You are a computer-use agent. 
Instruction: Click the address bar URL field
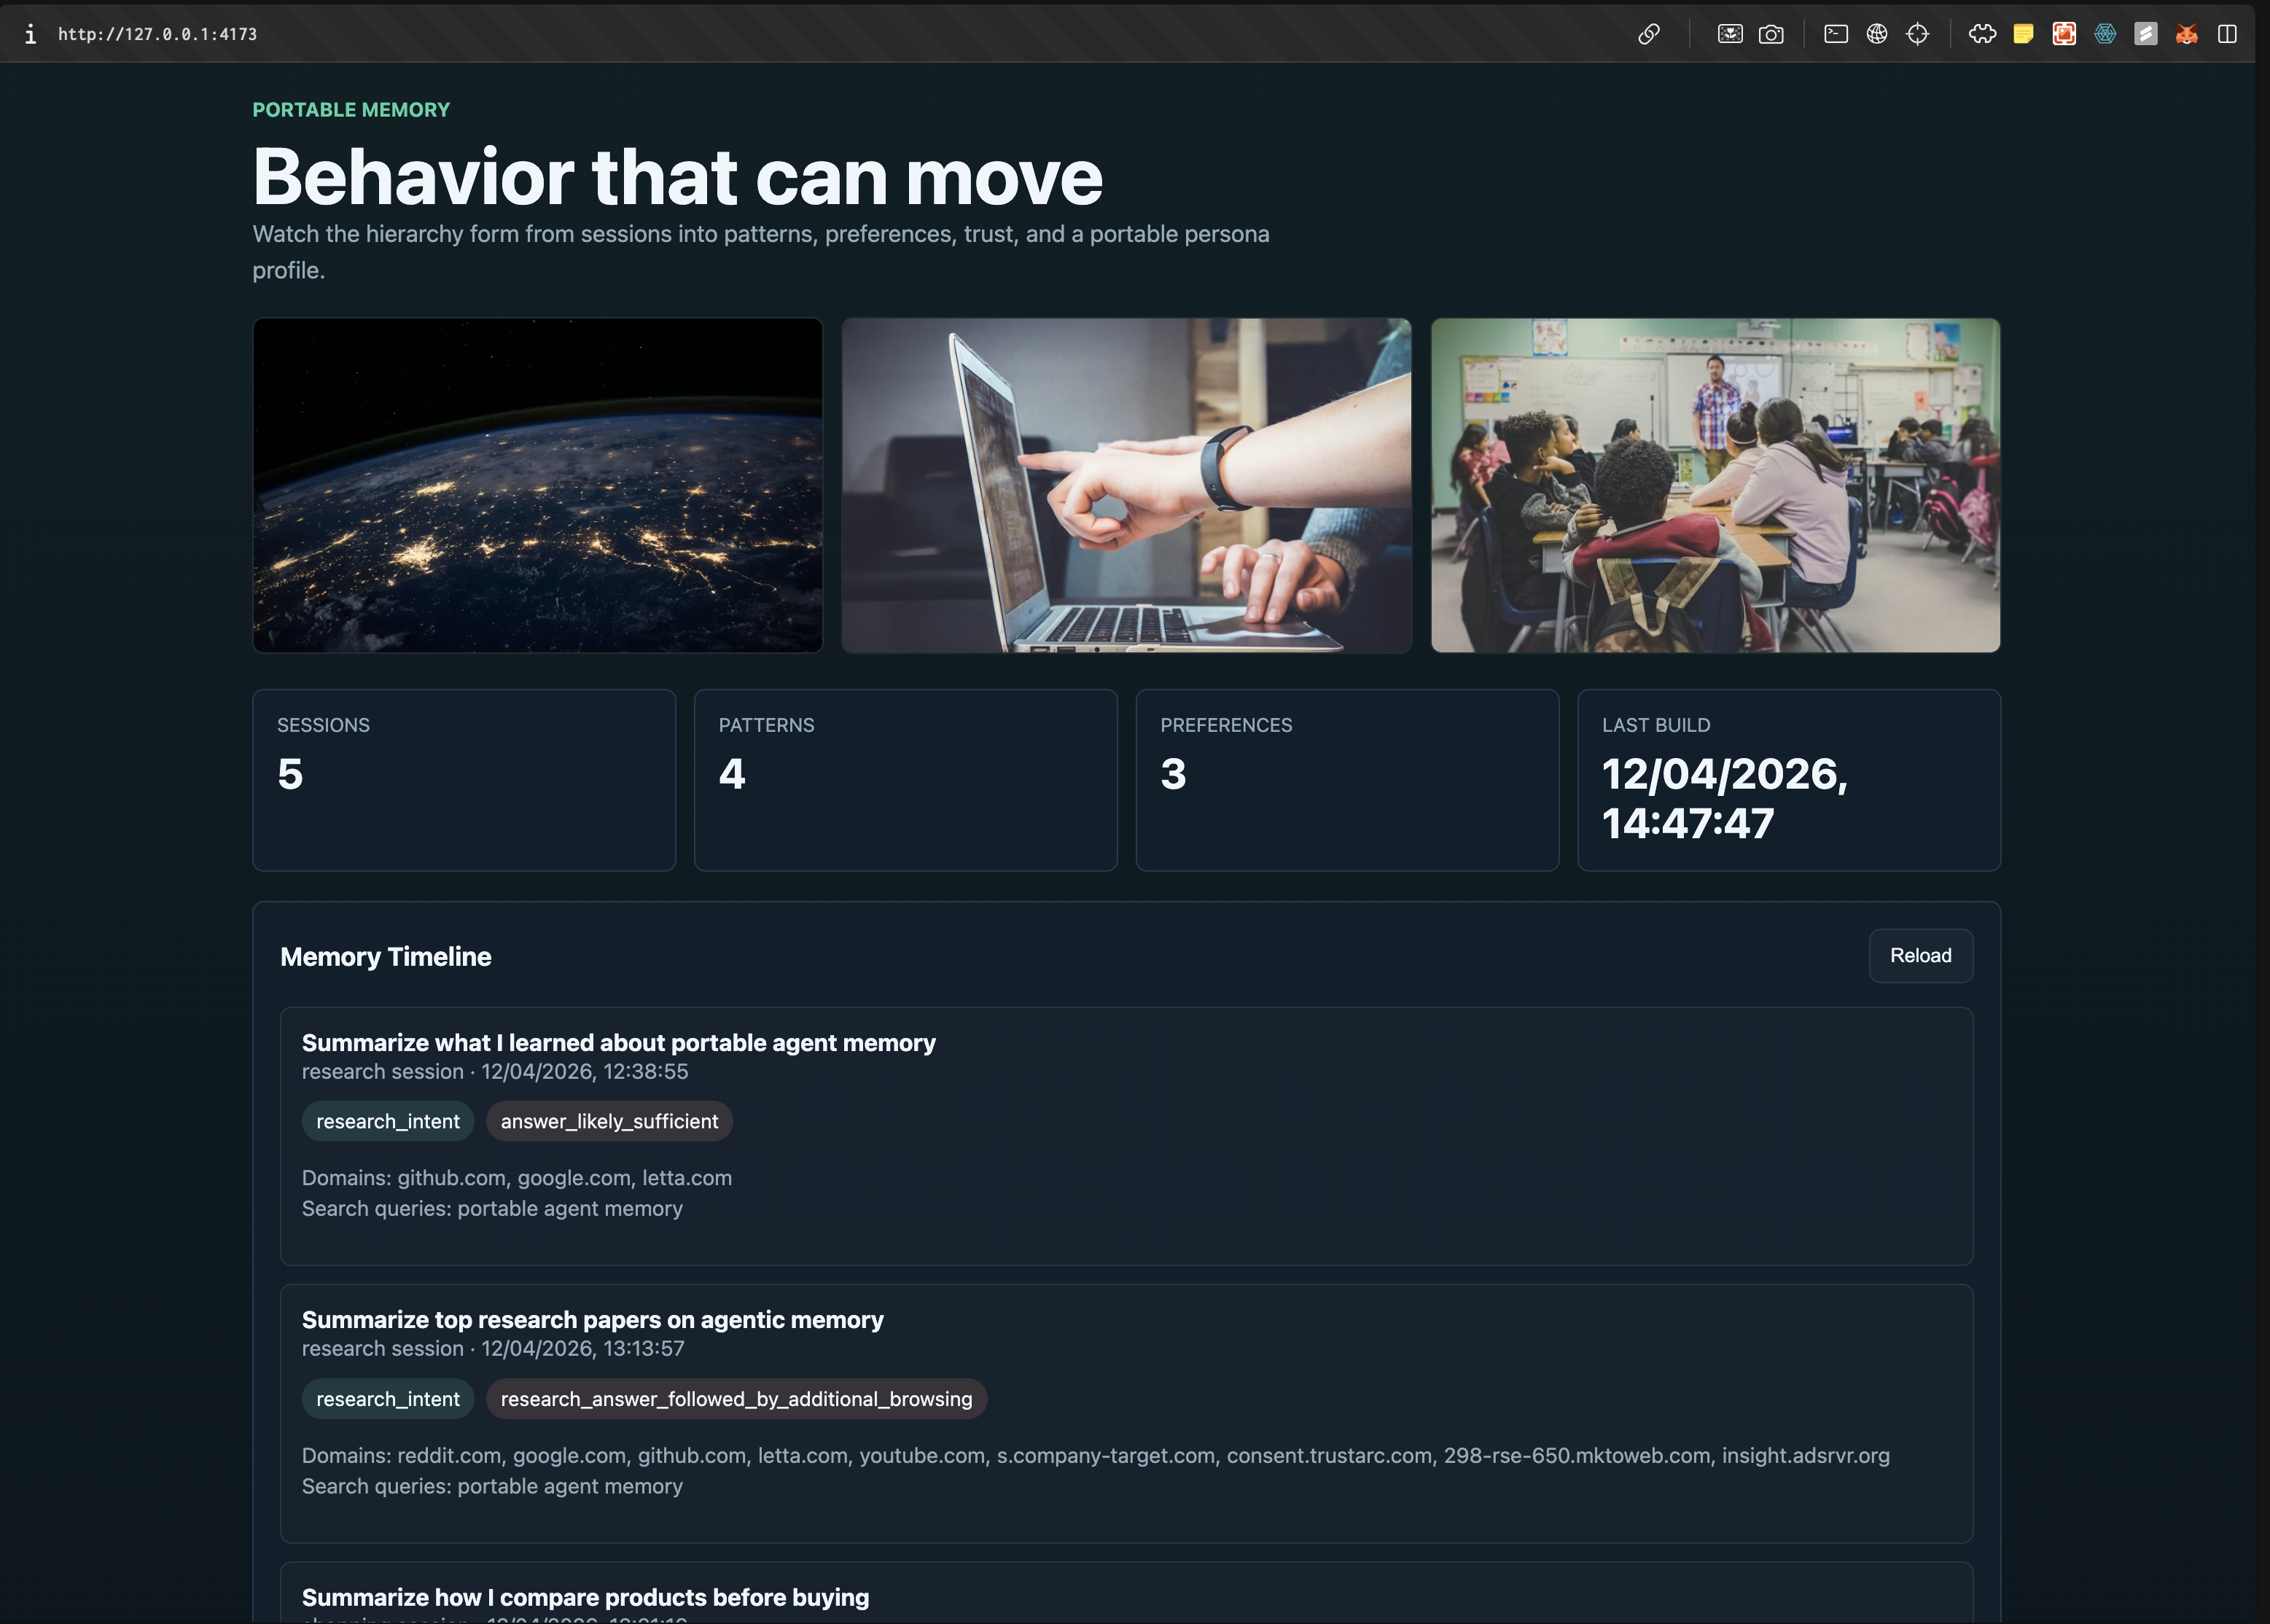158,34
